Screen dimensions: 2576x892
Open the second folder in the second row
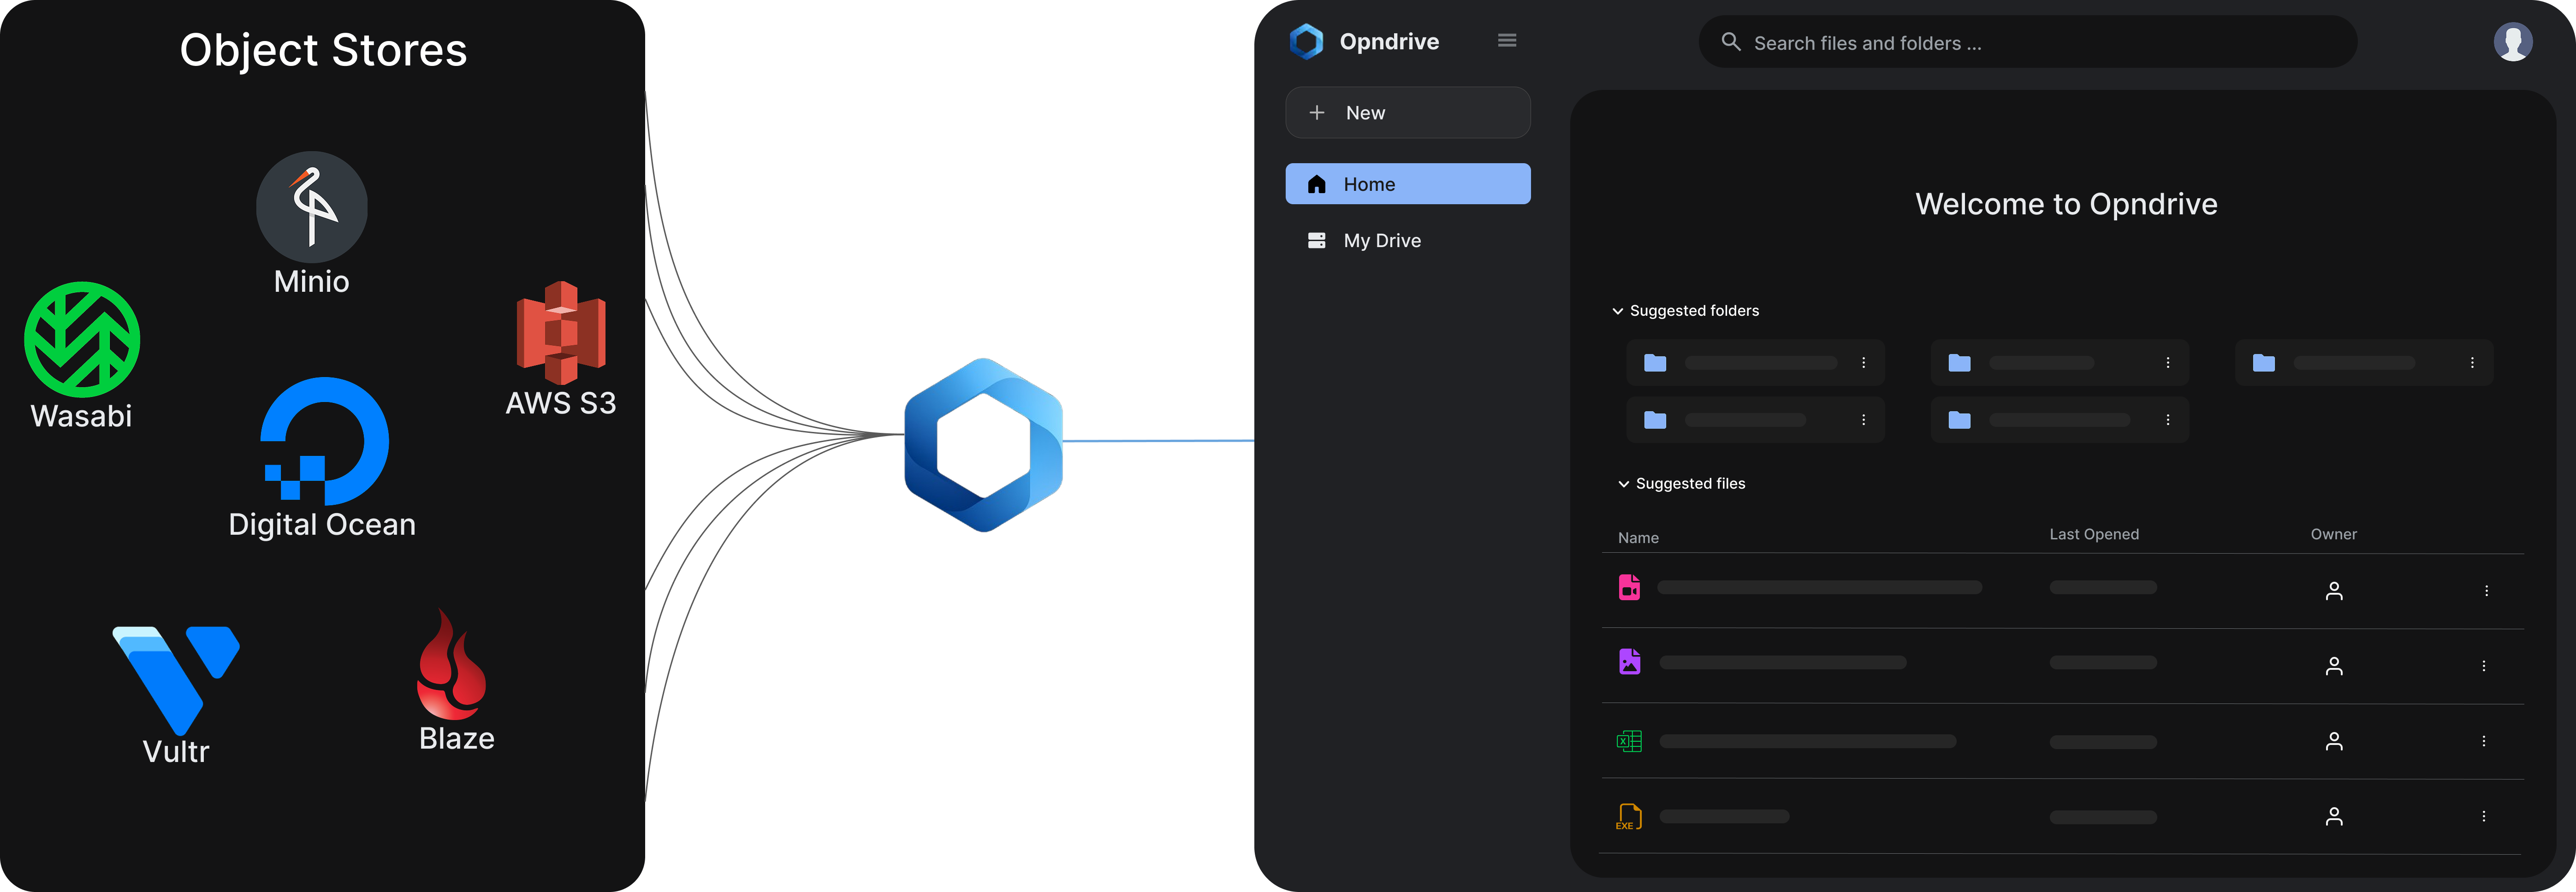pyautogui.click(x=2059, y=420)
